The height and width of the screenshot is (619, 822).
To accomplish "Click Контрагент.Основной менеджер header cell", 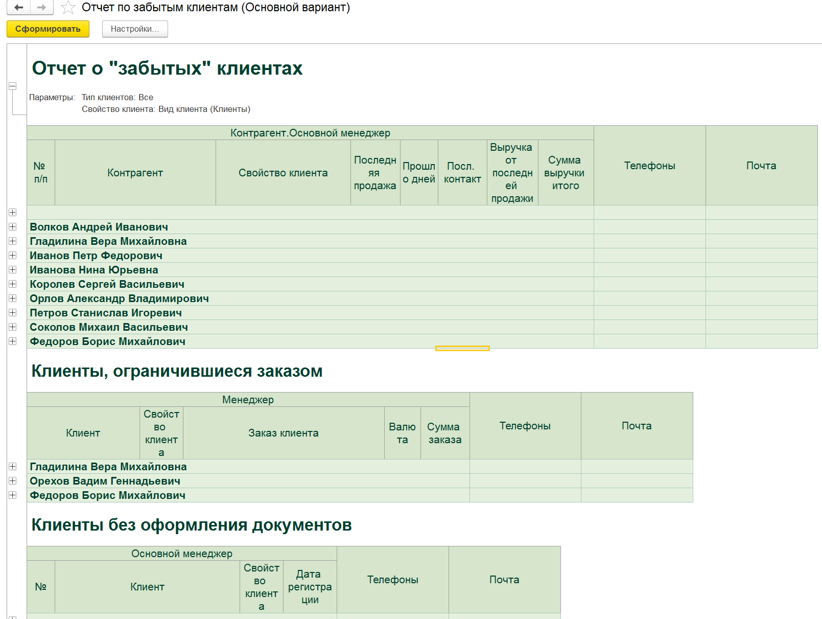I will click(x=310, y=133).
